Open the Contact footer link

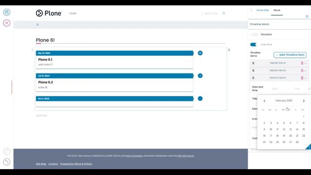coord(53,164)
